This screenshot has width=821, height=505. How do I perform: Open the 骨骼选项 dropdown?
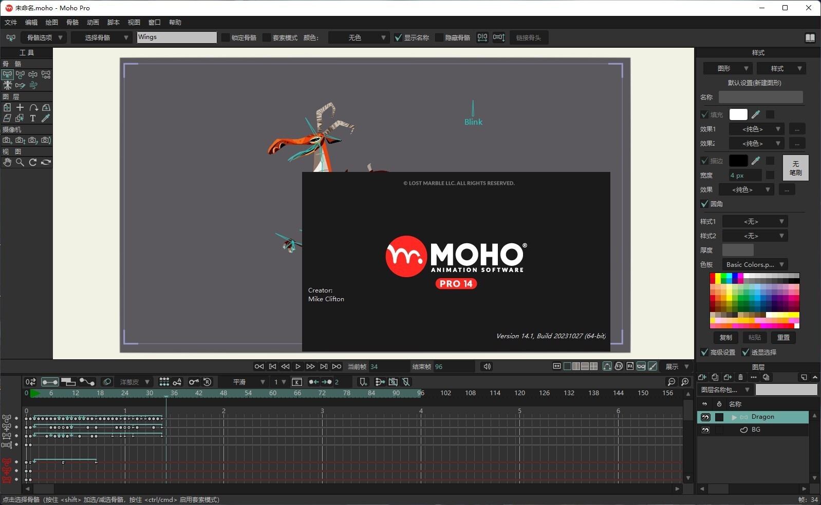[44, 37]
